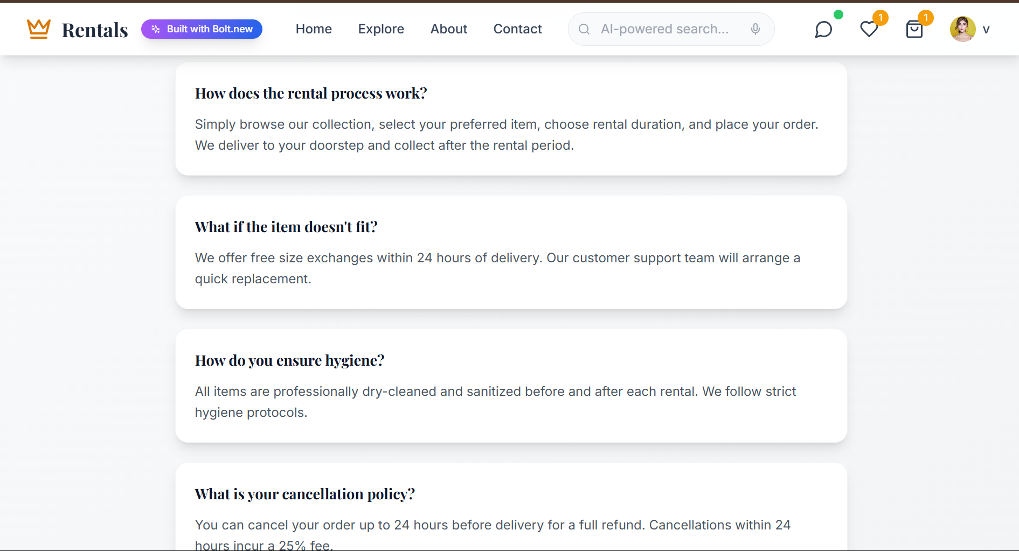Viewport: 1019px width, 551px height.
Task: Focus the AI-powered search field
Action: point(664,29)
